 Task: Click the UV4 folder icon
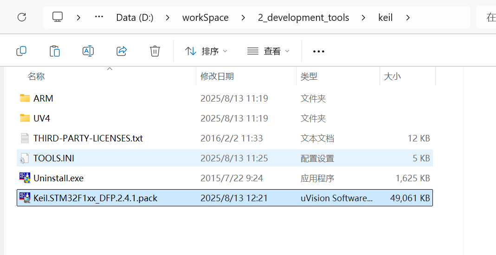(25, 118)
